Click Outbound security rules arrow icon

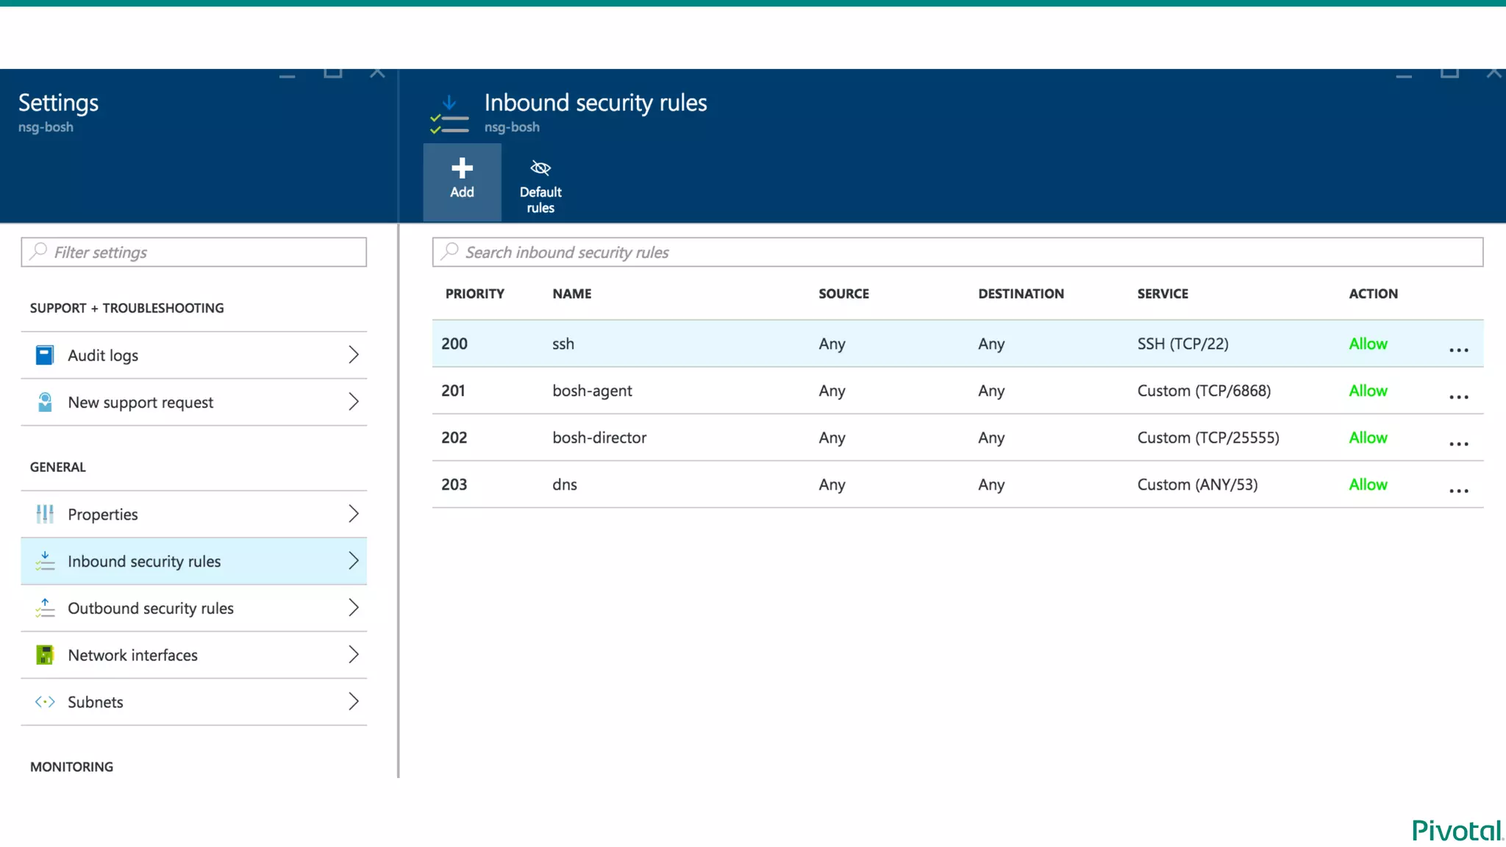point(45,608)
